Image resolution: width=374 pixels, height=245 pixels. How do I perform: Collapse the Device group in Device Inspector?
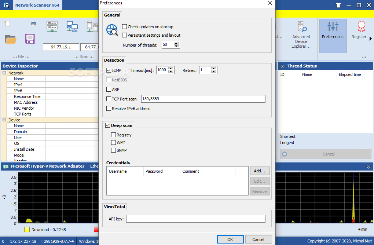coord(4,120)
